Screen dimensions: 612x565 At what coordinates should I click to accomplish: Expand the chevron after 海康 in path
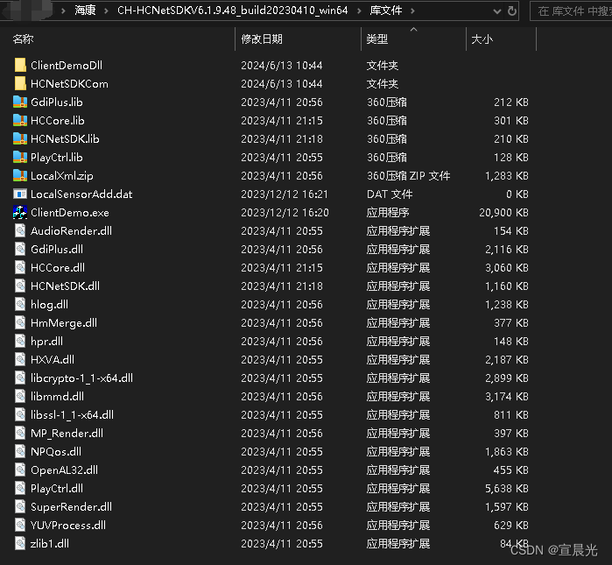[106, 11]
